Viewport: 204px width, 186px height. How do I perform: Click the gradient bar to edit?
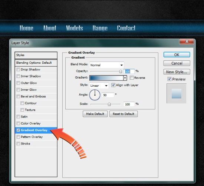point(106,78)
